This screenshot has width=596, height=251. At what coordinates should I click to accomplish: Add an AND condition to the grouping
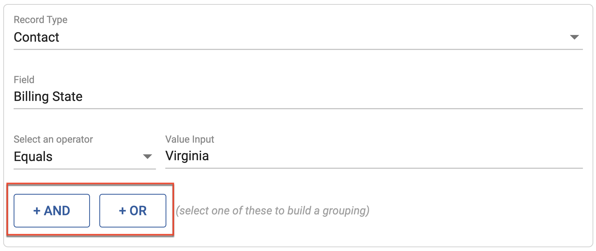click(x=52, y=211)
